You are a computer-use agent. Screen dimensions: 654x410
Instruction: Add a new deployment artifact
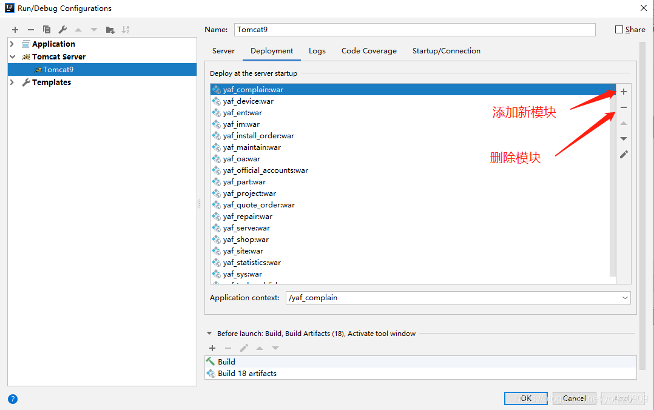[x=624, y=92]
